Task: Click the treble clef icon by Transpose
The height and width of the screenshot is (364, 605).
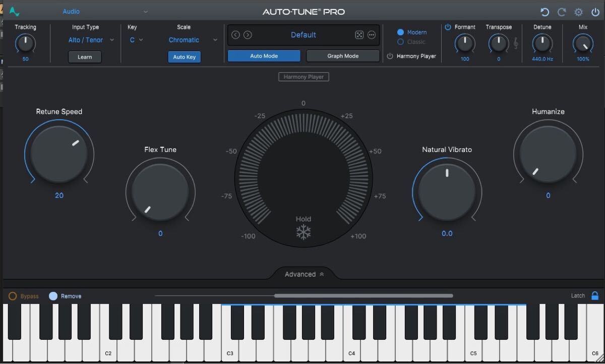Action: pos(516,44)
